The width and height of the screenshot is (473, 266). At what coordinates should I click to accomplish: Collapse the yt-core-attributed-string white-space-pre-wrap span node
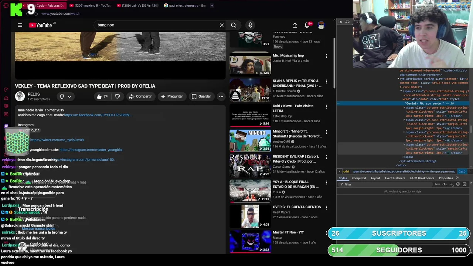[x=401, y=91]
